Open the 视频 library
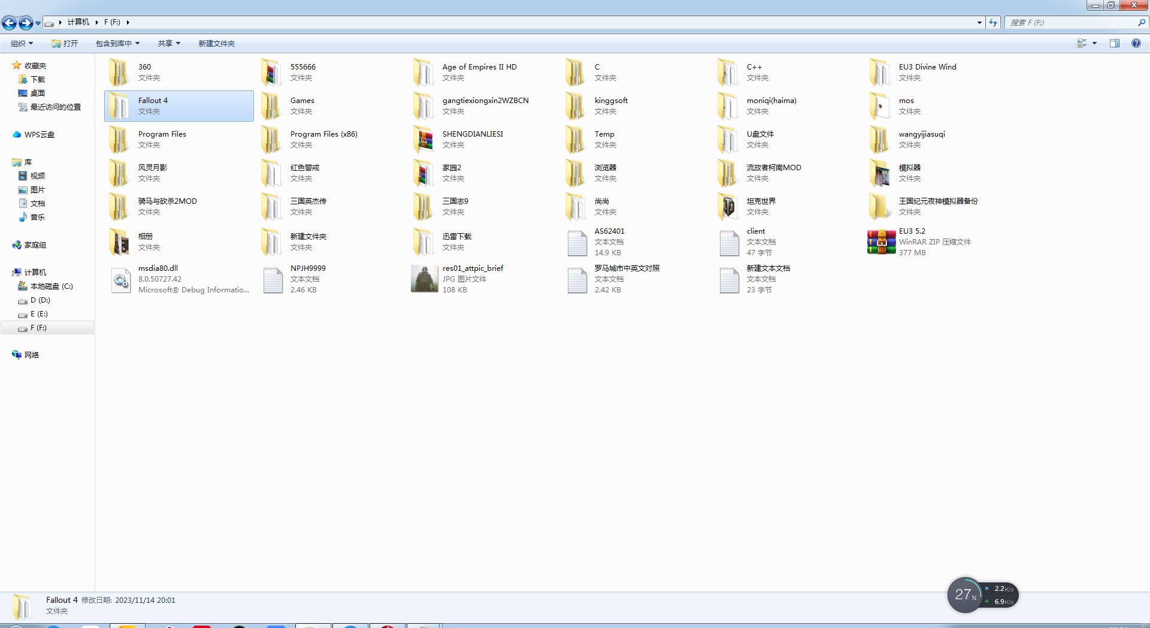This screenshot has height=628, width=1150. pos(38,176)
